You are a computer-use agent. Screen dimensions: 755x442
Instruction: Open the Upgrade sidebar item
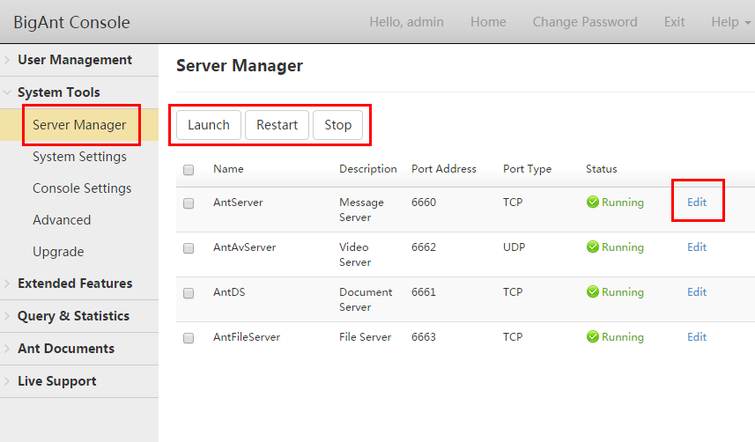tap(58, 252)
